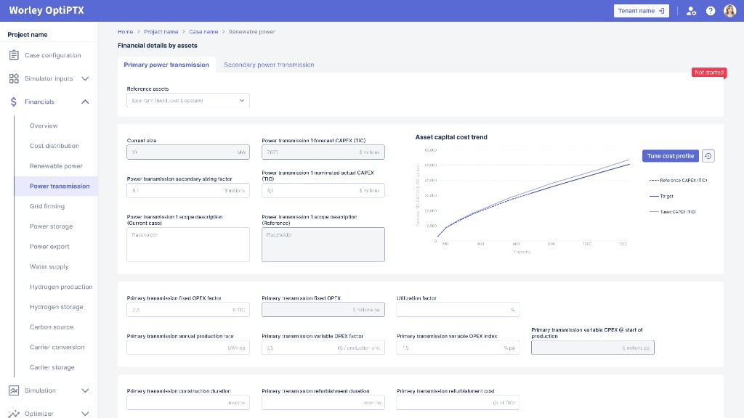The width and height of the screenshot is (744, 418).
Task: Click the Optimizer icon in sidebar
Action: click(x=14, y=414)
